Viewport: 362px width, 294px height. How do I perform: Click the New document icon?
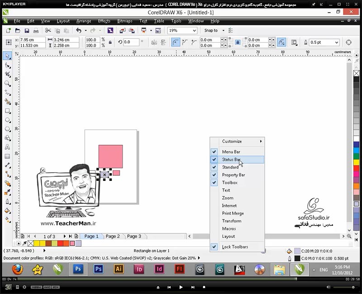(8, 30)
